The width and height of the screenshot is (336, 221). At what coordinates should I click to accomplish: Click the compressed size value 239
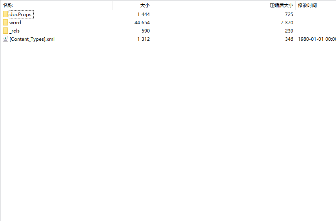point(289,31)
